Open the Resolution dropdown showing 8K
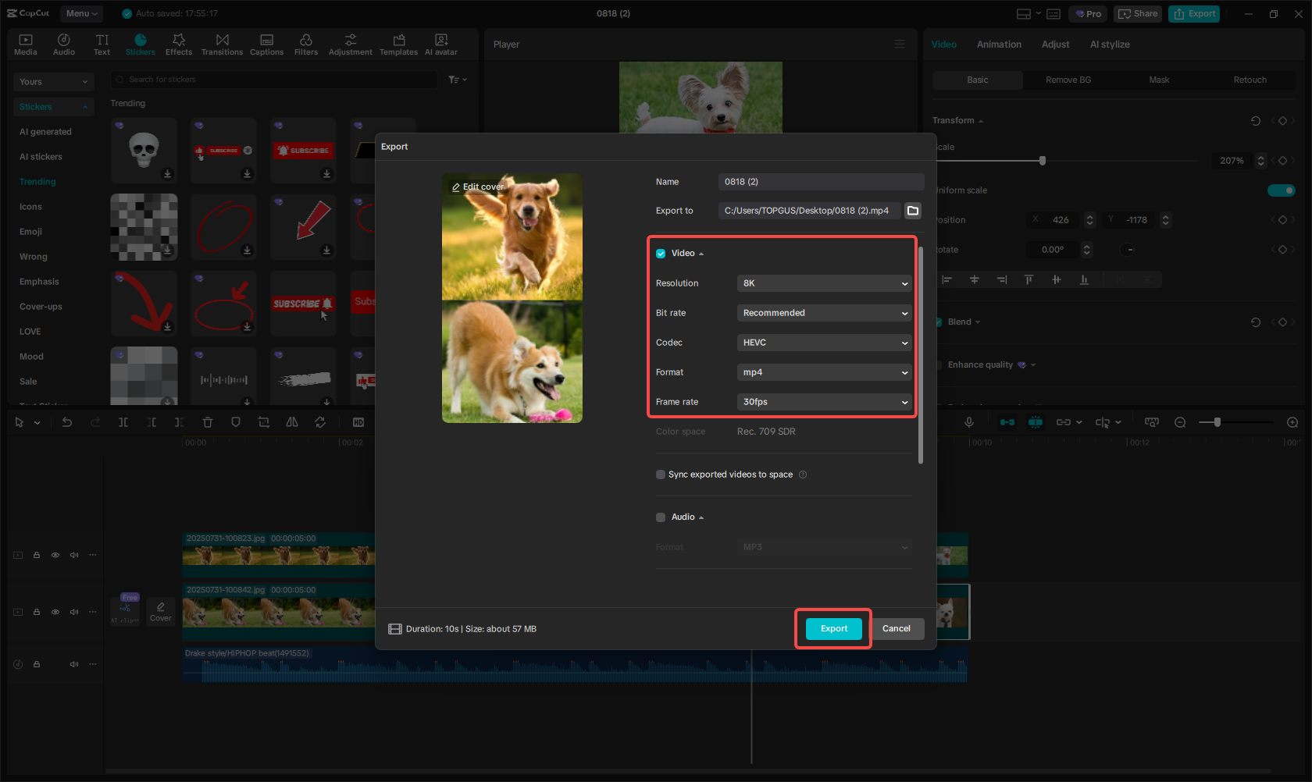This screenshot has height=782, width=1312. (824, 283)
